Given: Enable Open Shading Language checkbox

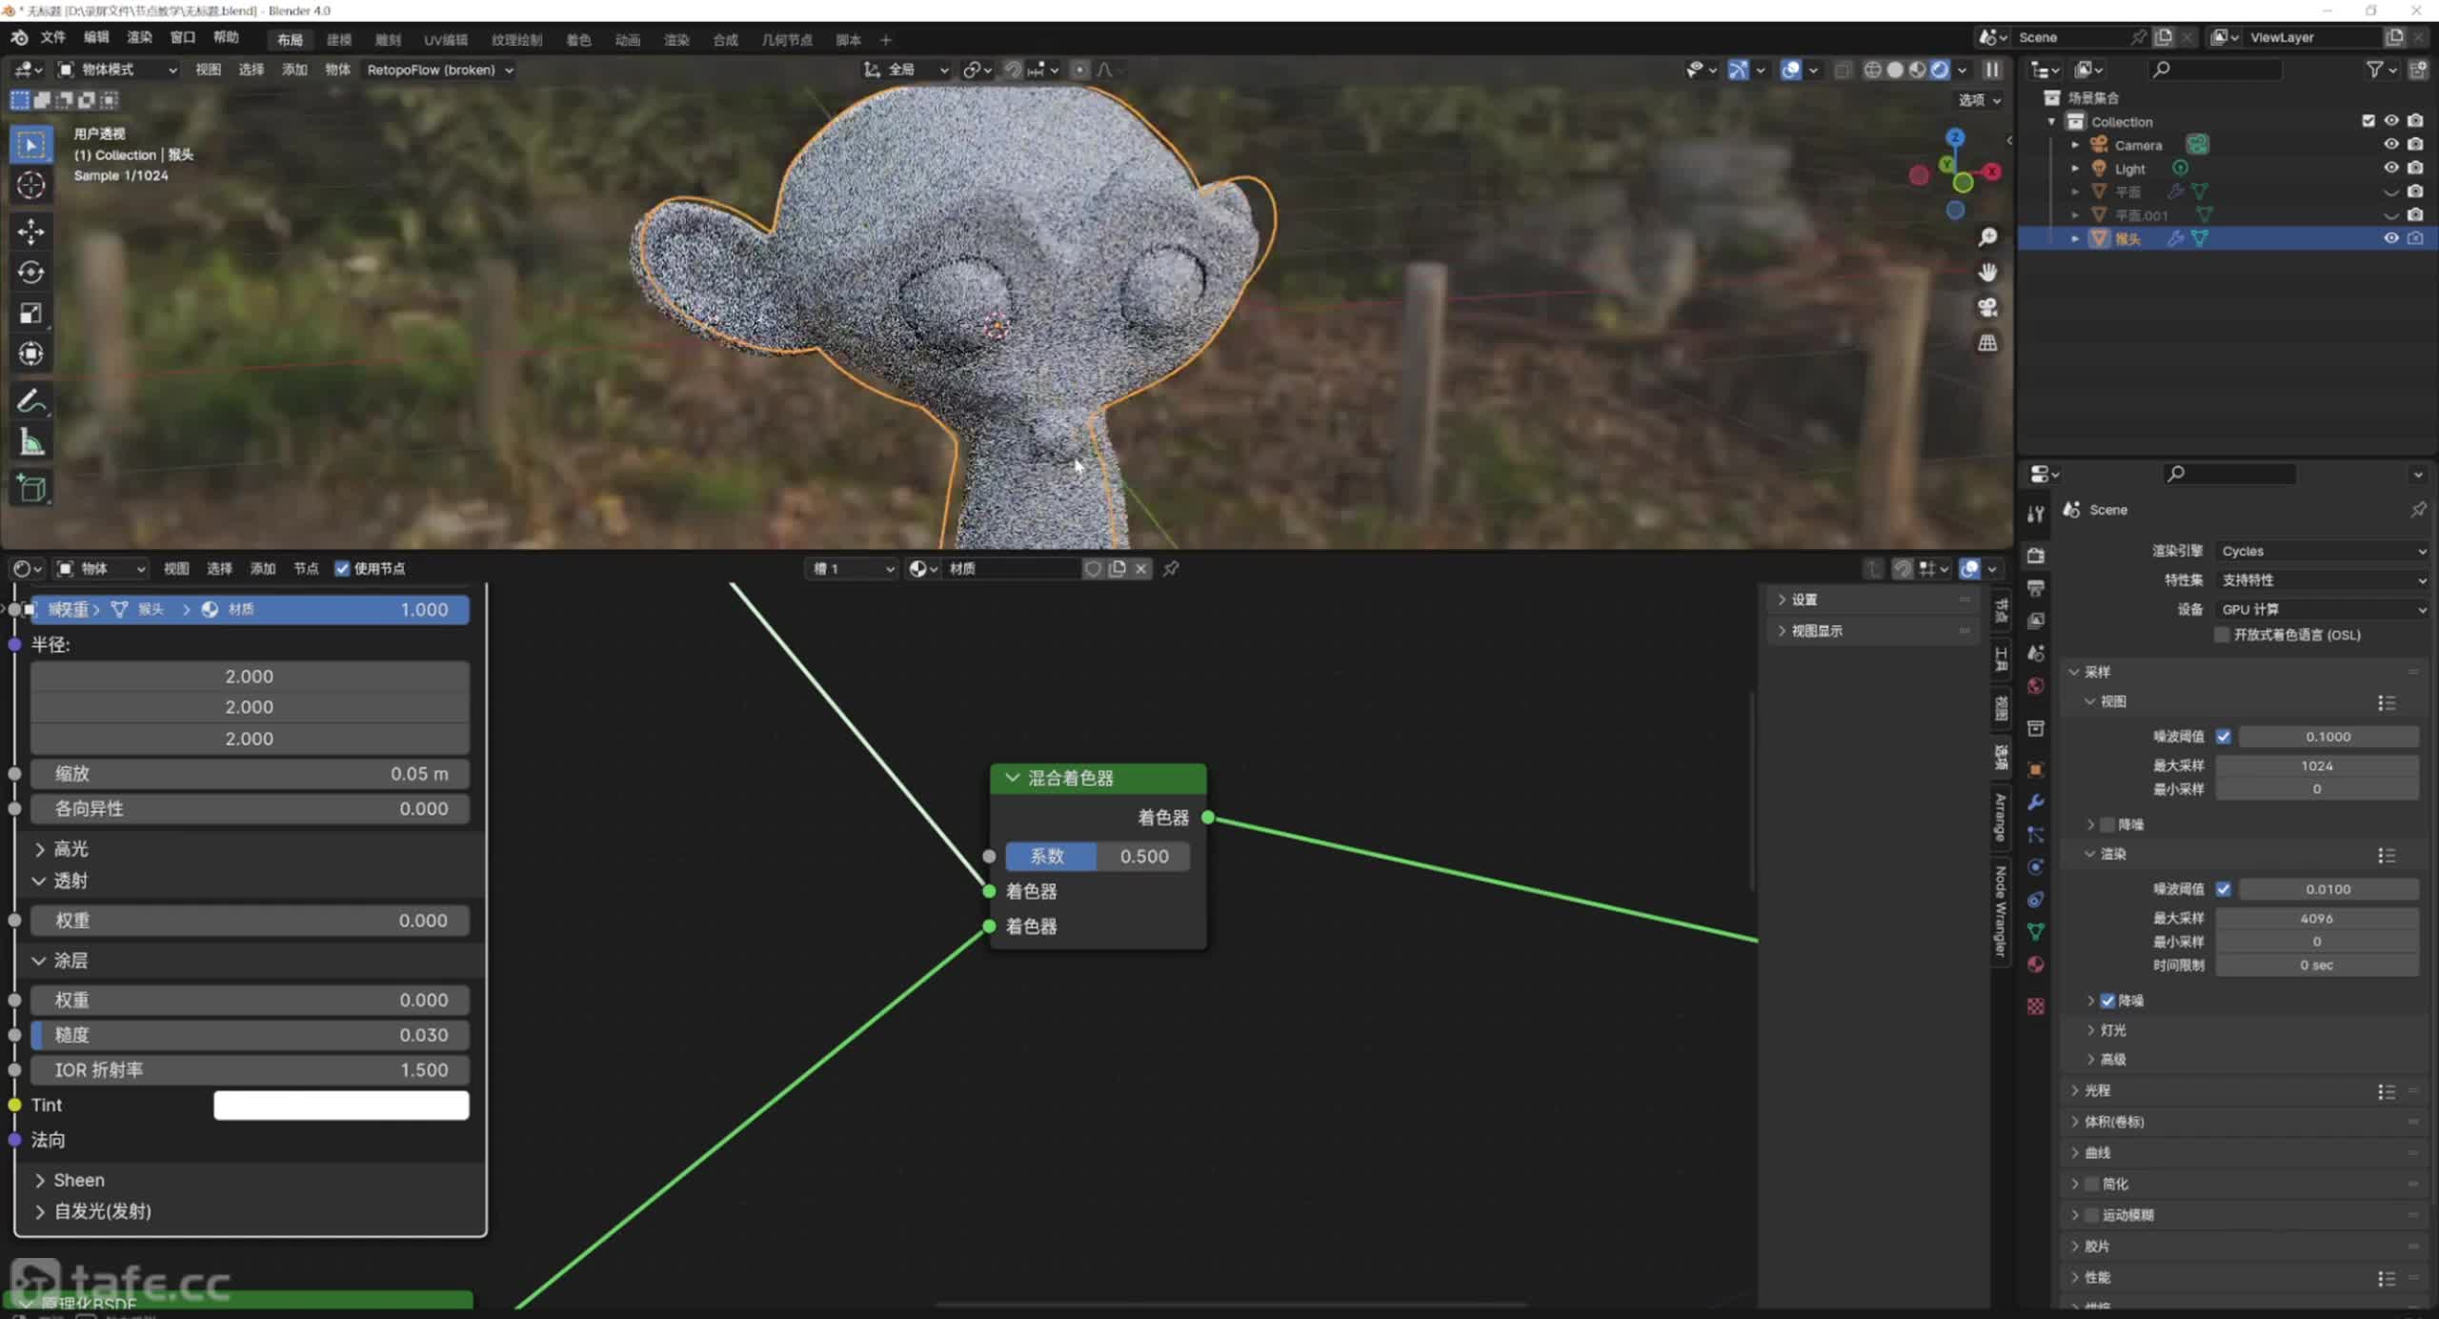Looking at the screenshot, I should click(x=2222, y=635).
